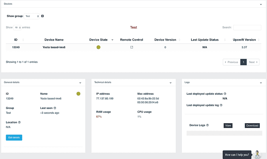Click the Edit details button
This screenshot has height=159, width=267.
coord(14,137)
